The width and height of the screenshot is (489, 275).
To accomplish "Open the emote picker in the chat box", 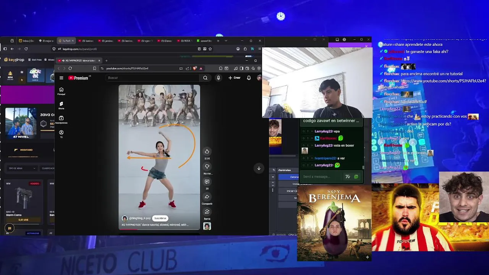I will pos(356,176).
